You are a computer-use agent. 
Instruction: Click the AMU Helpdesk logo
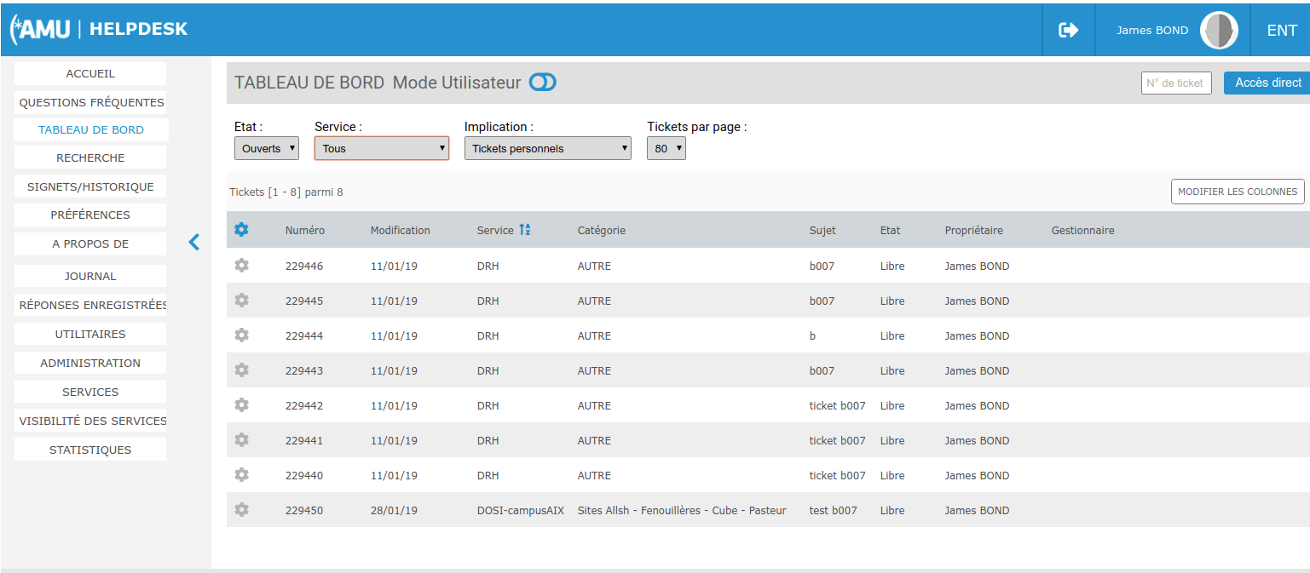coord(99,29)
